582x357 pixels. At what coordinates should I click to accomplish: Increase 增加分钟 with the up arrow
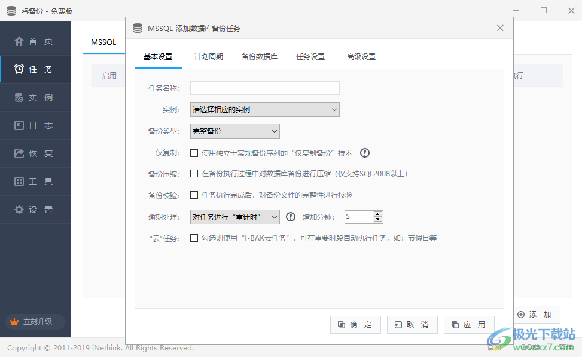click(x=378, y=214)
